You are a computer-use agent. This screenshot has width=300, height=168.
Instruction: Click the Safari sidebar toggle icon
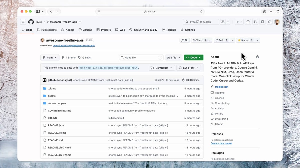coord(38,11)
